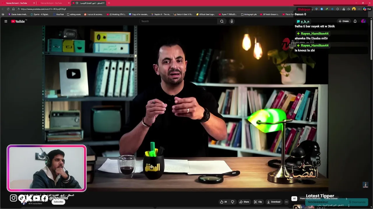The height and width of the screenshot is (209, 373).
Task: Open Ryzen 7 7800x3D bookmark
Action: coord(228,14)
